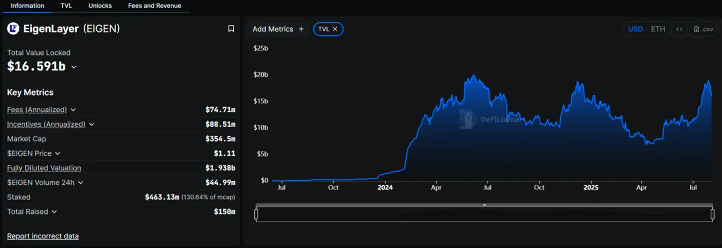Open the Unlocks tab
The width and height of the screenshot is (722, 248).
pyautogui.click(x=100, y=6)
